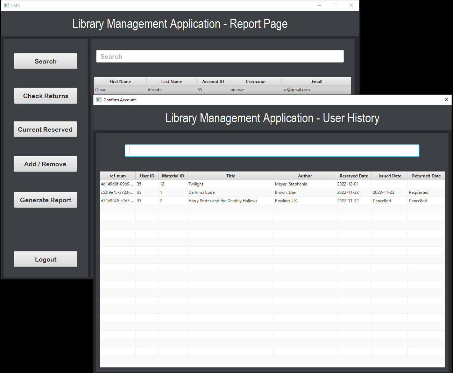453x373 pixels.
Task: Sort records by the ref_num column
Action: (118, 176)
